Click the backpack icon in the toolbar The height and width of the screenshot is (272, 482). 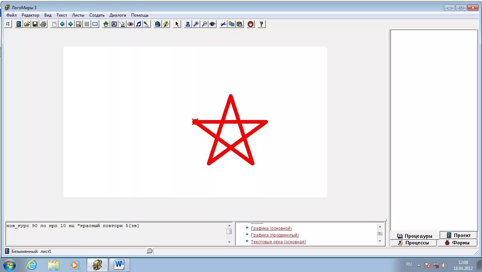[x=158, y=24]
